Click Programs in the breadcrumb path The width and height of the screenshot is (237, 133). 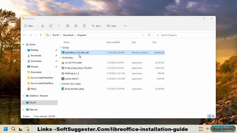(82, 35)
